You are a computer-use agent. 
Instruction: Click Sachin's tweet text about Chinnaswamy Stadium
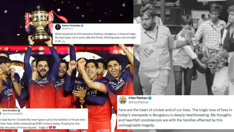pyautogui.click(x=96, y=37)
